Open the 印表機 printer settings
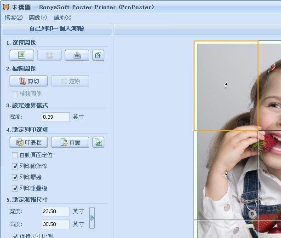The width and height of the screenshot is (281, 238). [29, 142]
